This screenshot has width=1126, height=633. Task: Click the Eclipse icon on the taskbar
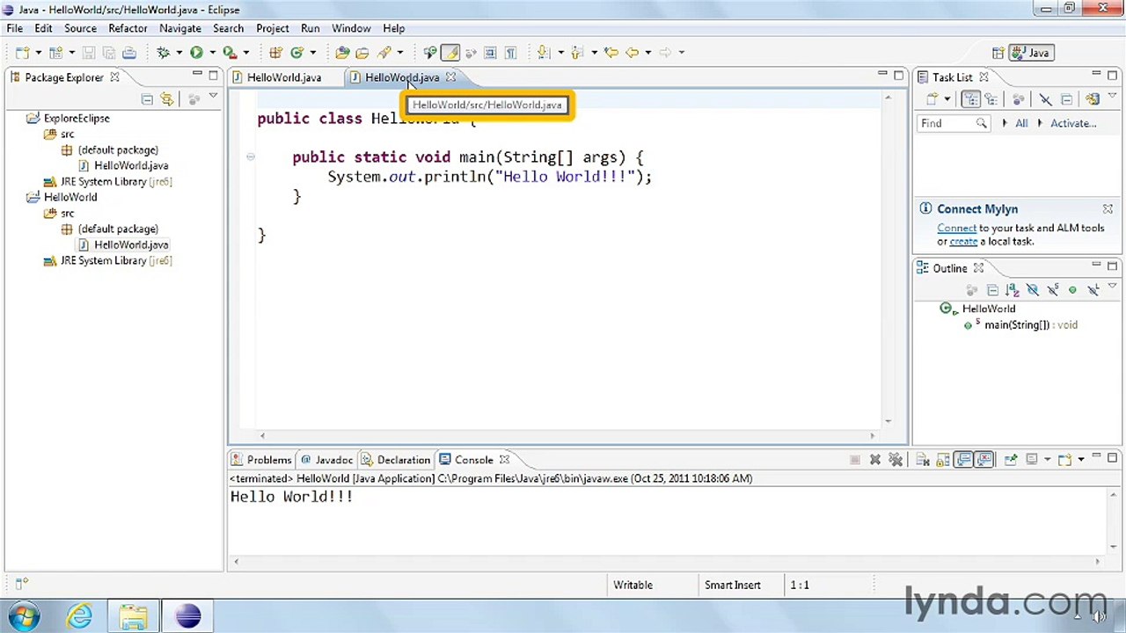point(187,616)
